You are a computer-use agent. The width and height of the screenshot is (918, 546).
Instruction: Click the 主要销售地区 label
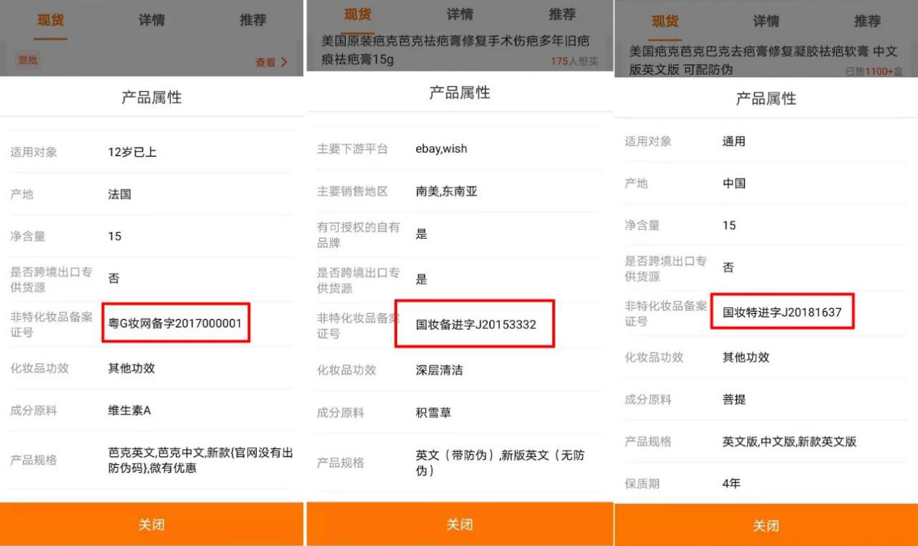(x=352, y=192)
